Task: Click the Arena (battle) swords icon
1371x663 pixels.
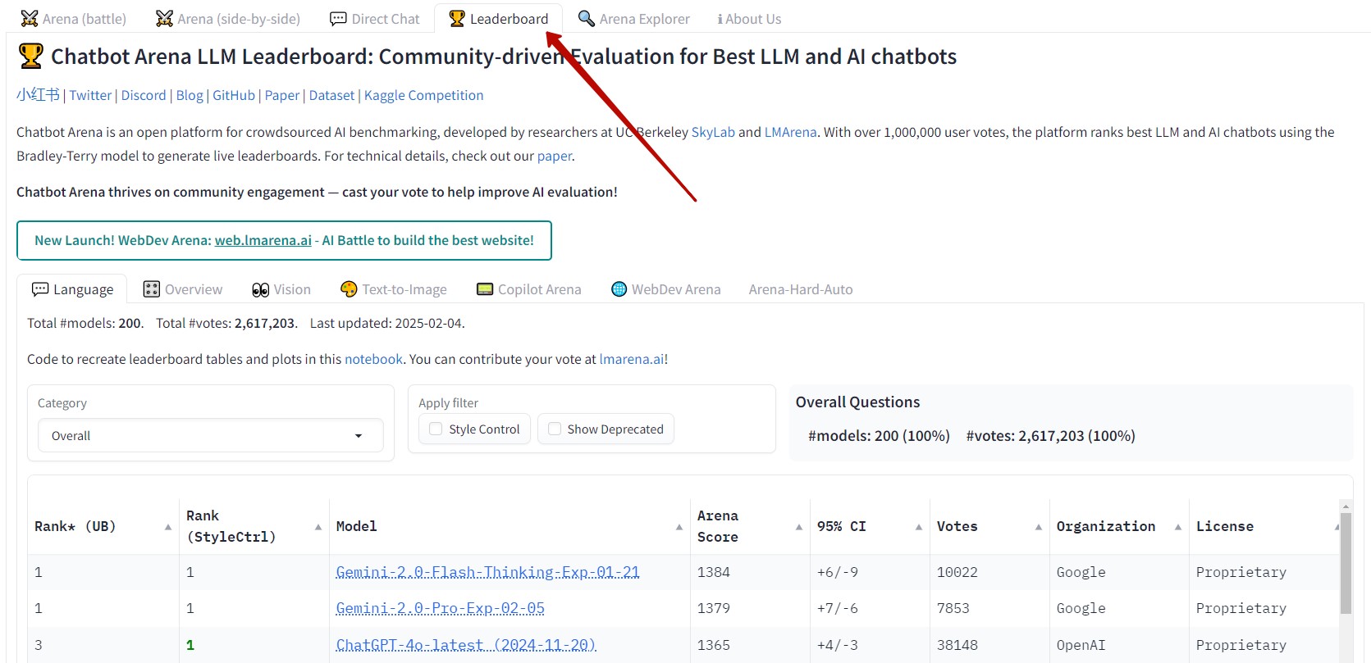Action: (x=30, y=19)
